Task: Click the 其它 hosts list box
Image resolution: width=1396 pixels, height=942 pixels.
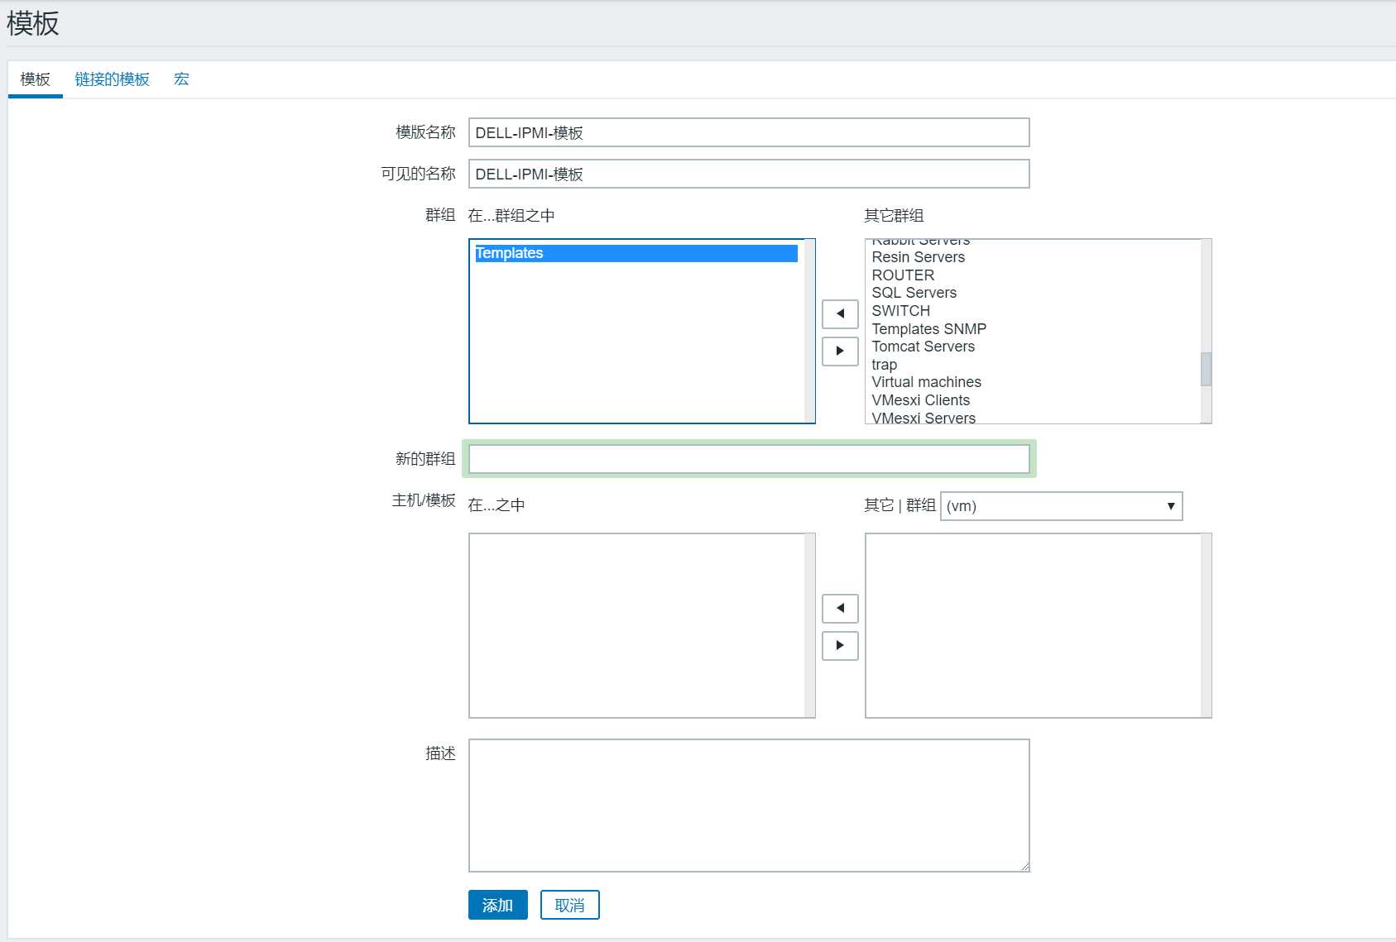Action: [1039, 625]
